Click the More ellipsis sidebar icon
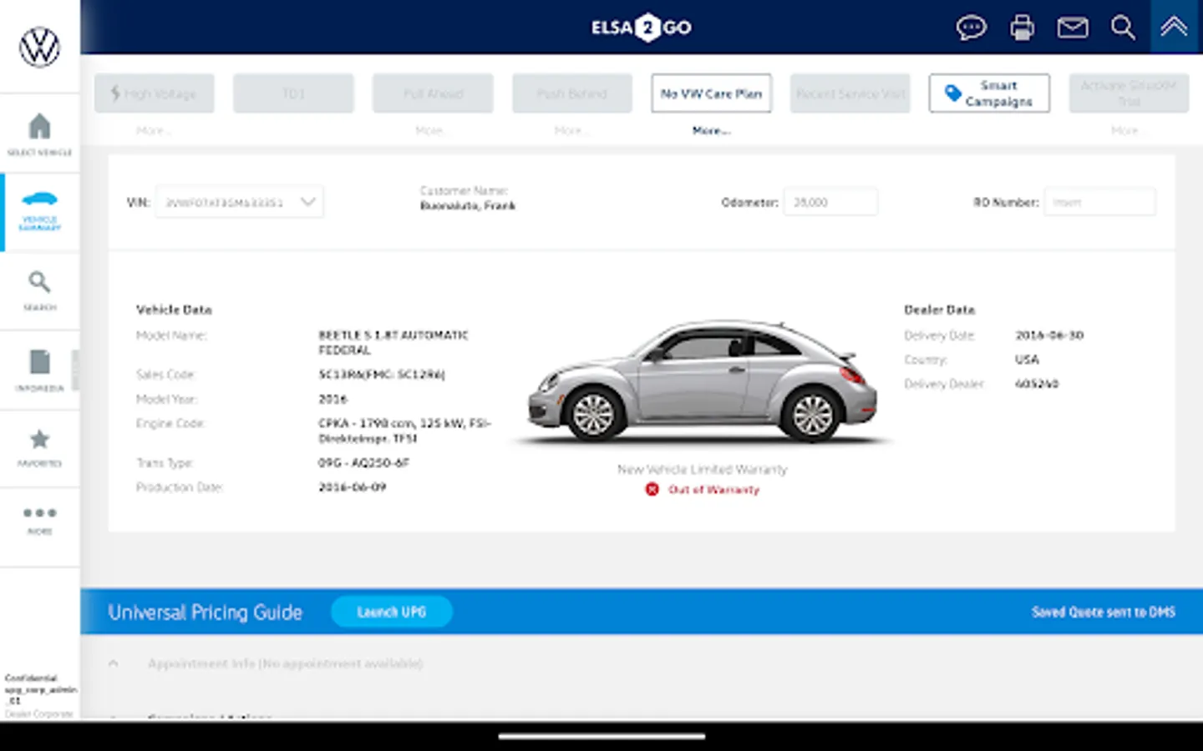The image size is (1203, 751). click(39, 517)
